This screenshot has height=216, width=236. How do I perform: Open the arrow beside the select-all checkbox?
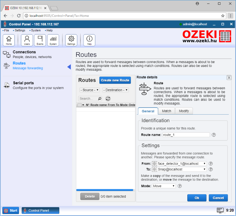(83, 105)
